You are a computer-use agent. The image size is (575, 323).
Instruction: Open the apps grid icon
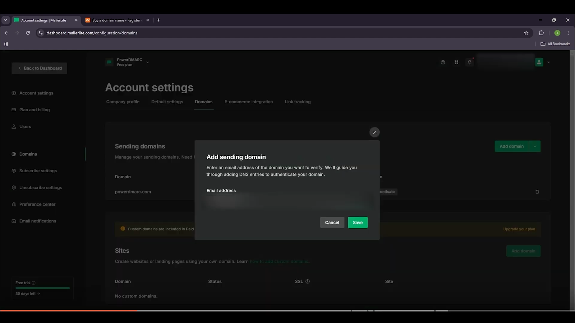(x=456, y=62)
